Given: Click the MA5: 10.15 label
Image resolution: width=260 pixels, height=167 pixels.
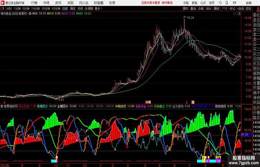Looking at the screenshot, I should coord(39,14).
